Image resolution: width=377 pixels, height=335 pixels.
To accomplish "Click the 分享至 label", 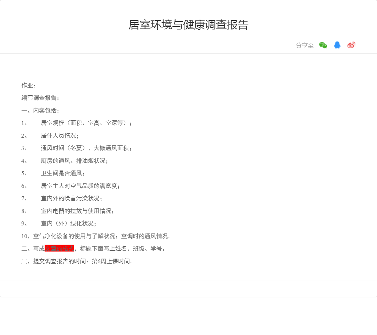I will pyautogui.click(x=305, y=46).
